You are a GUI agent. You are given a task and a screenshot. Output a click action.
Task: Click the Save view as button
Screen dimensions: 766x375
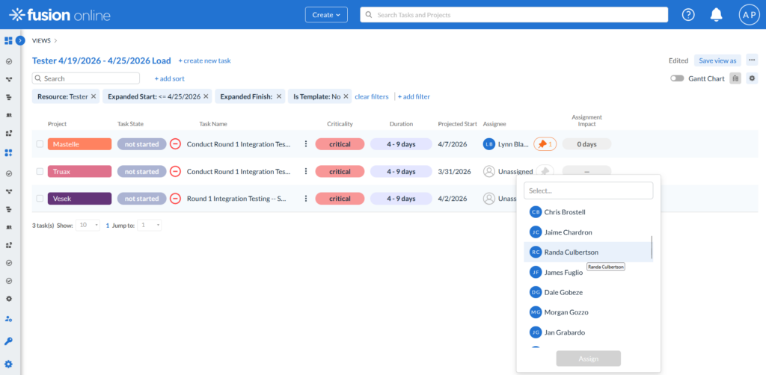(717, 61)
